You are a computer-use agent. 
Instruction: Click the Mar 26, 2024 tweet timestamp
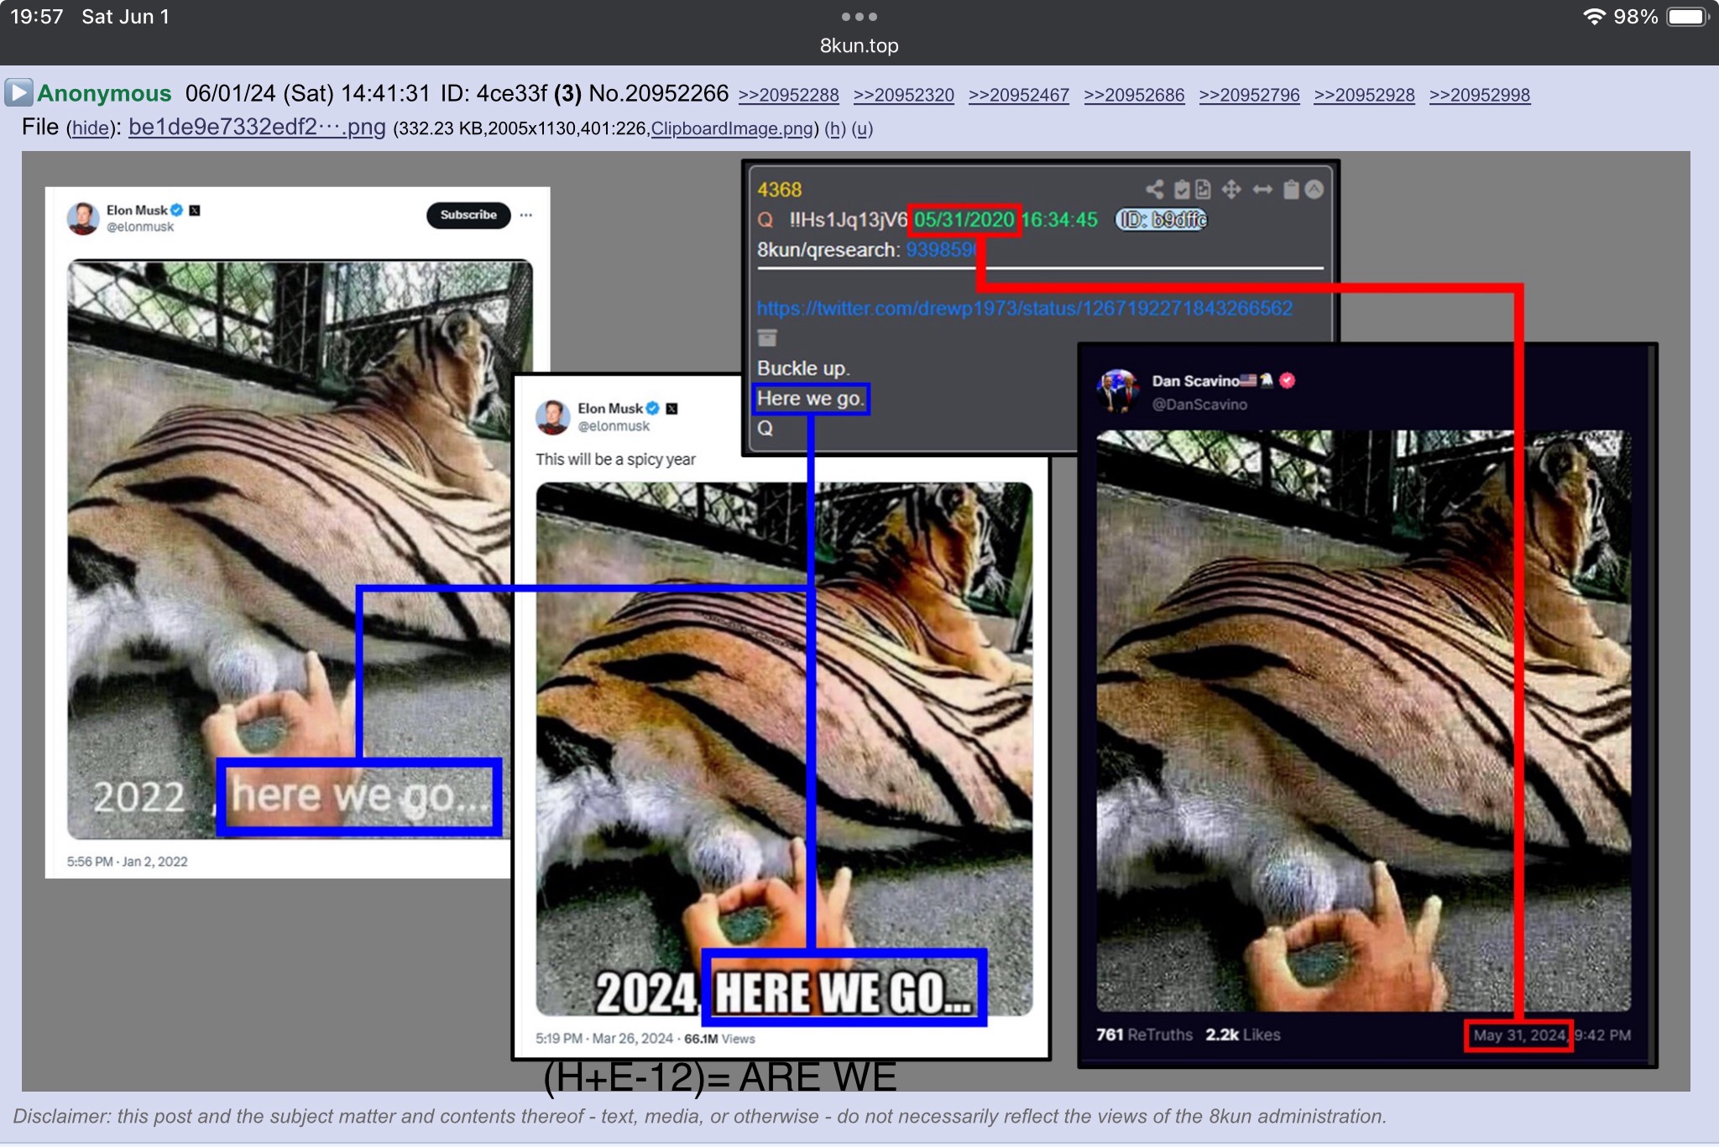pos(604,1039)
